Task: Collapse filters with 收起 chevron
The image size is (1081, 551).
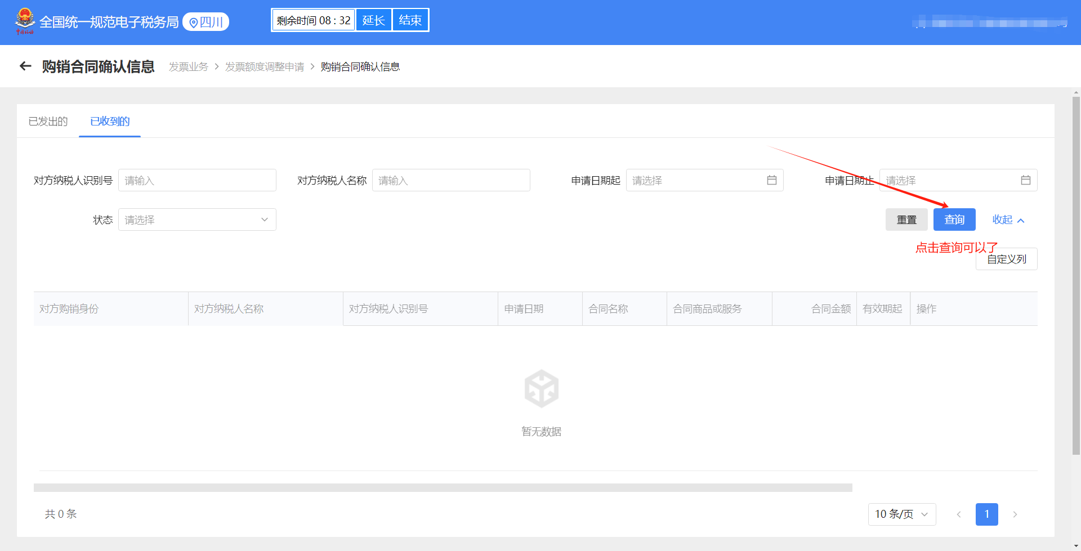Action: point(1008,220)
